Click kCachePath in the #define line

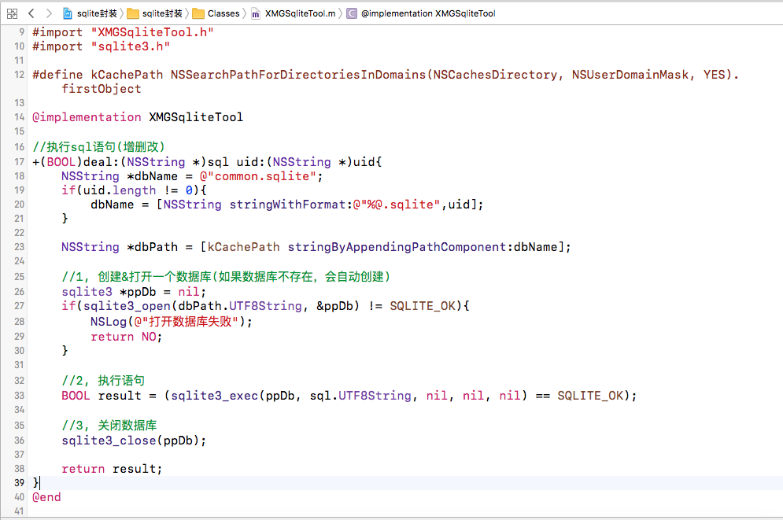tap(127, 75)
